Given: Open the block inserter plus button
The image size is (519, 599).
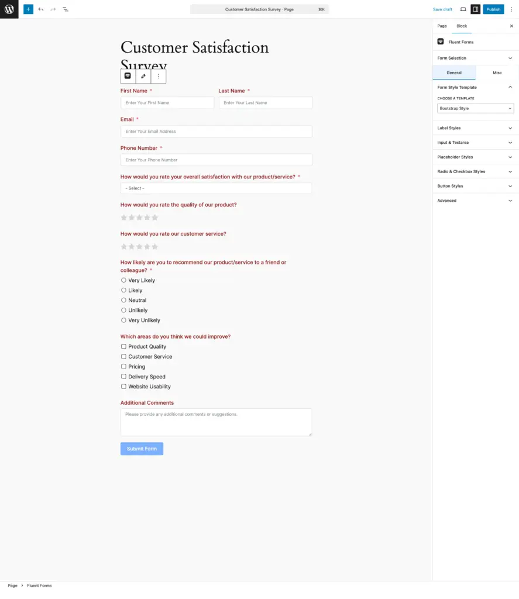Looking at the screenshot, I should click(x=28, y=9).
